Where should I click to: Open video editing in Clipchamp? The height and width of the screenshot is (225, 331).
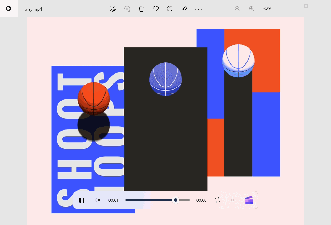[x=249, y=200]
